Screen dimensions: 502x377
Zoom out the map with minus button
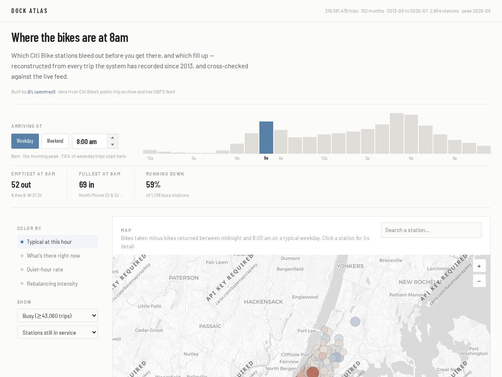click(479, 281)
